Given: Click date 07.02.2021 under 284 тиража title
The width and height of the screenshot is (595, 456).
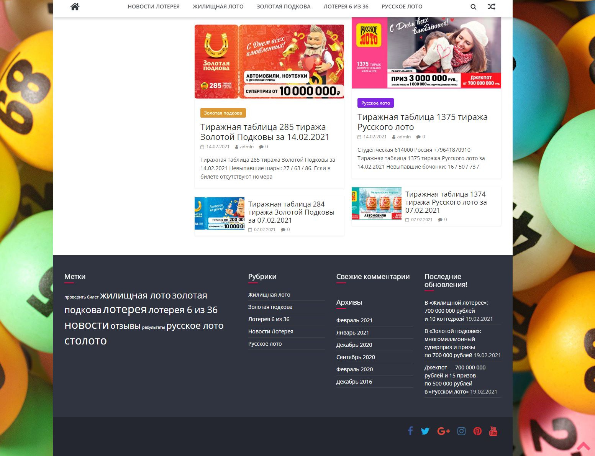Looking at the screenshot, I should tap(264, 230).
